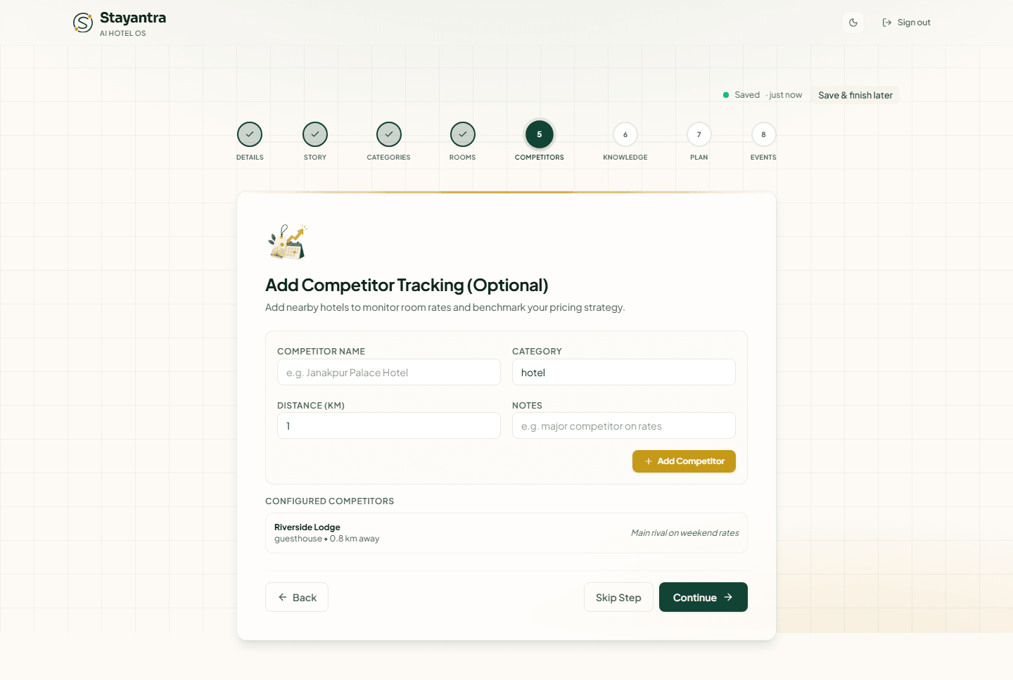The image size is (1013, 680).
Task: Select step 5 Competitors circle
Action: (x=540, y=134)
